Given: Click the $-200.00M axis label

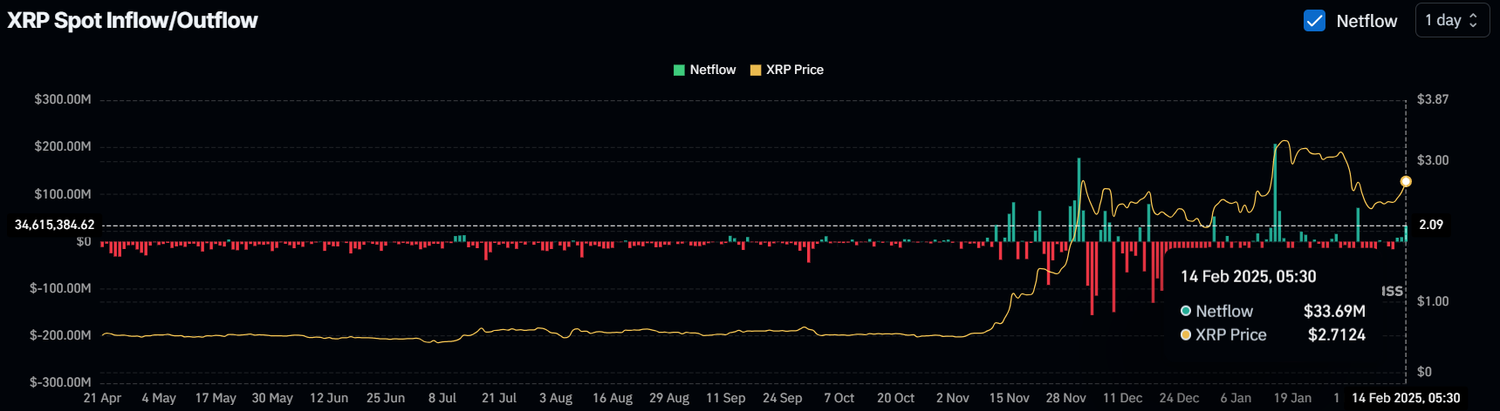Looking at the screenshot, I should pyautogui.click(x=60, y=335).
